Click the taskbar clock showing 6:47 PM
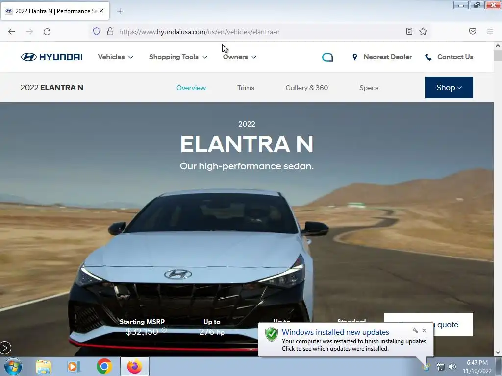Viewport: 502px width, 376px height. (x=477, y=367)
